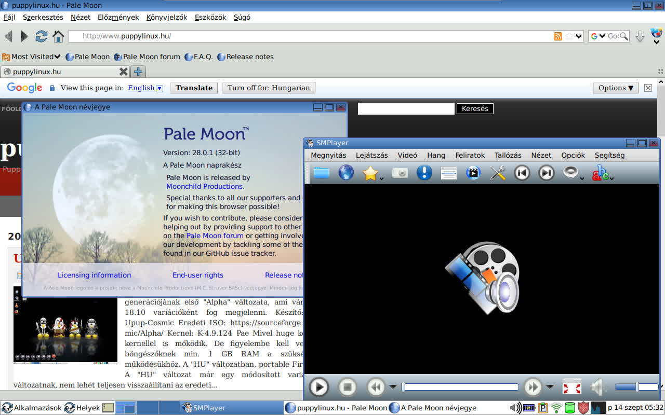Click the SMPlayer seek bar

pos(460,387)
